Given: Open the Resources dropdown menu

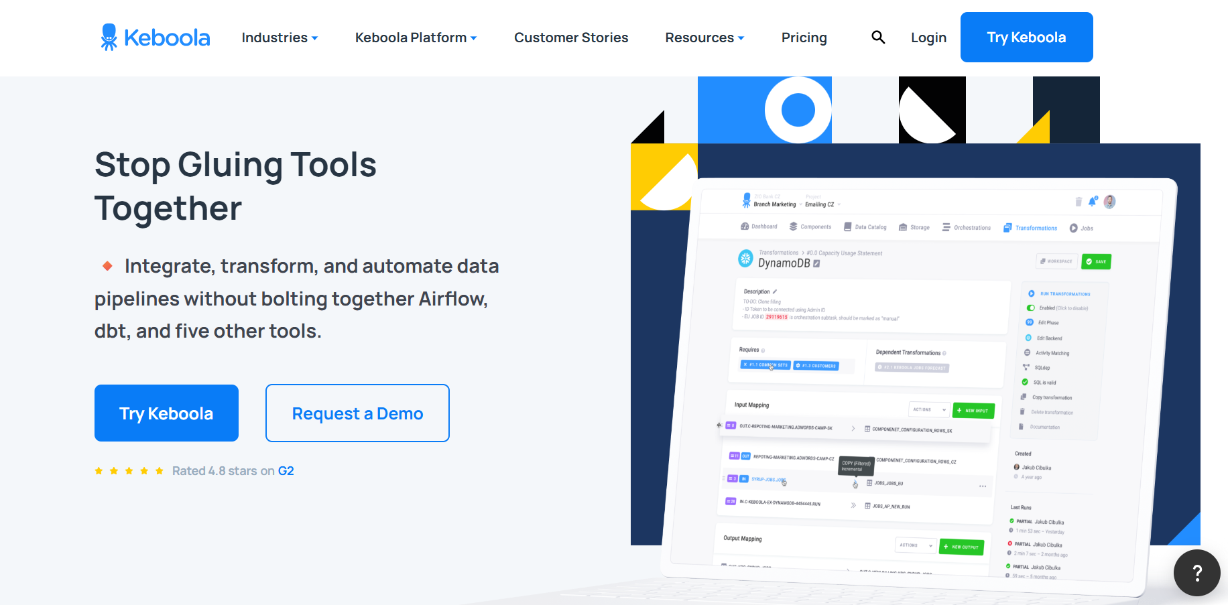Looking at the screenshot, I should [704, 38].
